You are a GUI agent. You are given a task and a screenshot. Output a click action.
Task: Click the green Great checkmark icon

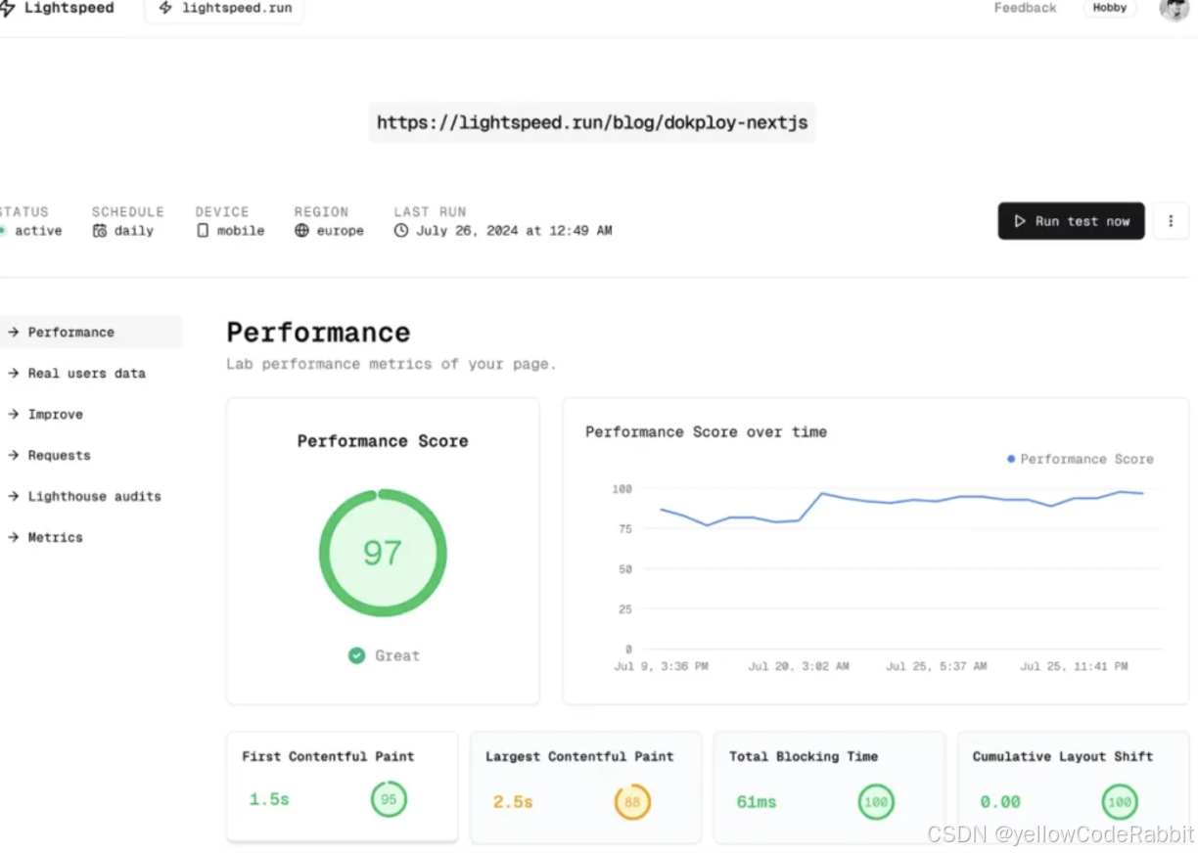coord(357,655)
